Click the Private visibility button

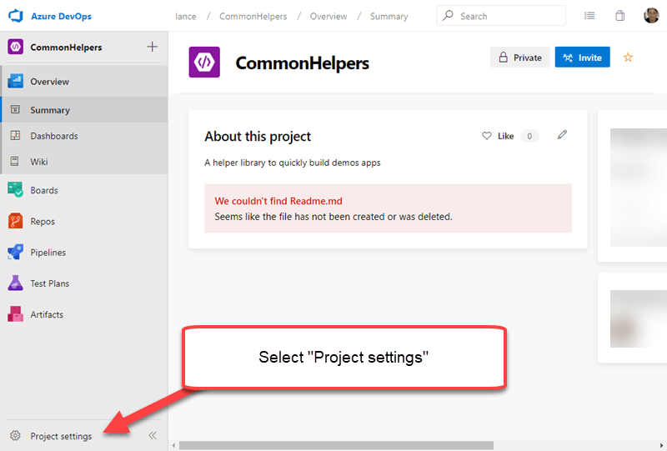coord(519,58)
